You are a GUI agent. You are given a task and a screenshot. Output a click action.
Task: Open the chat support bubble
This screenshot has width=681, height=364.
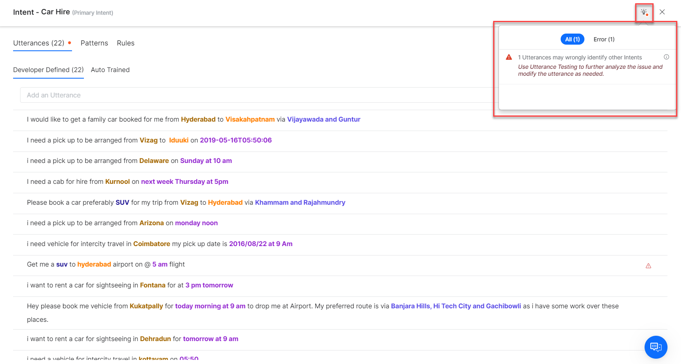tap(656, 347)
